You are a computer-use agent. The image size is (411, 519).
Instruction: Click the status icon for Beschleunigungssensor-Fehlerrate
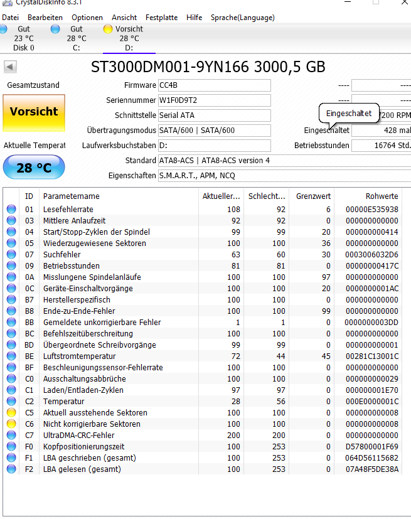tap(11, 367)
